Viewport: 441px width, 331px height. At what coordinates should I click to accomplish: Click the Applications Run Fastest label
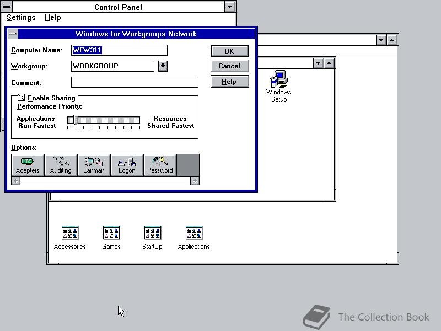[x=36, y=122]
